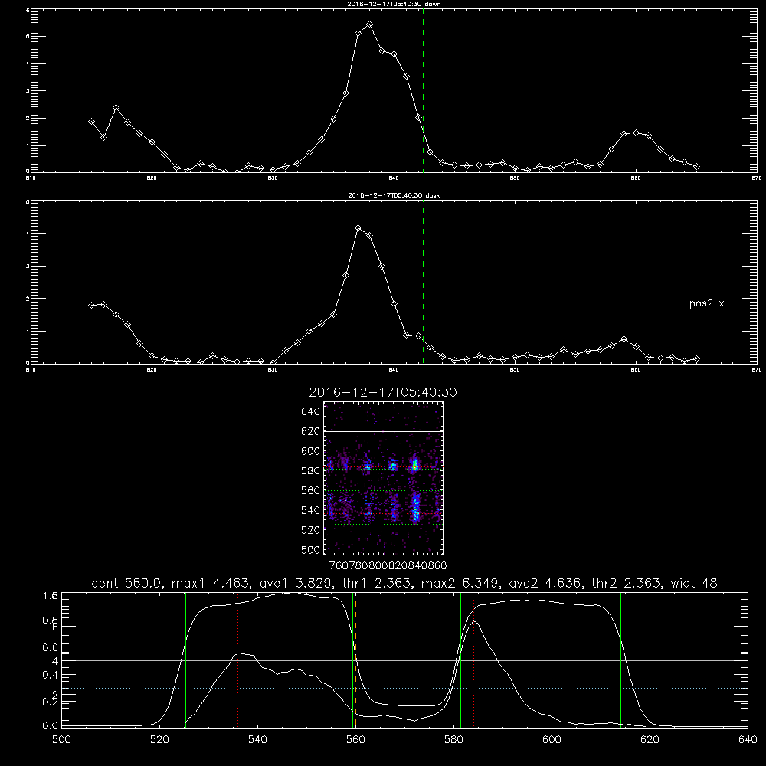Select the 'cent 560.0' value in stats line
The height and width of the screenshot is (766, 766).
tap(126, 583)
